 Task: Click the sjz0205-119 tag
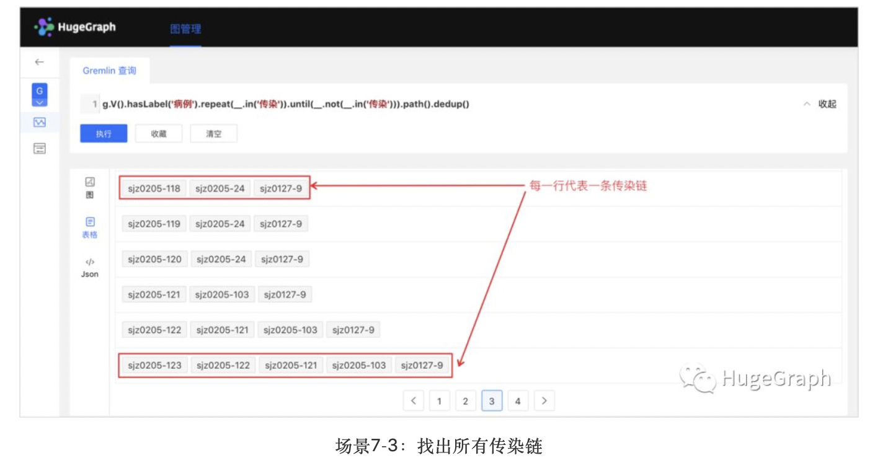point(154,224)
